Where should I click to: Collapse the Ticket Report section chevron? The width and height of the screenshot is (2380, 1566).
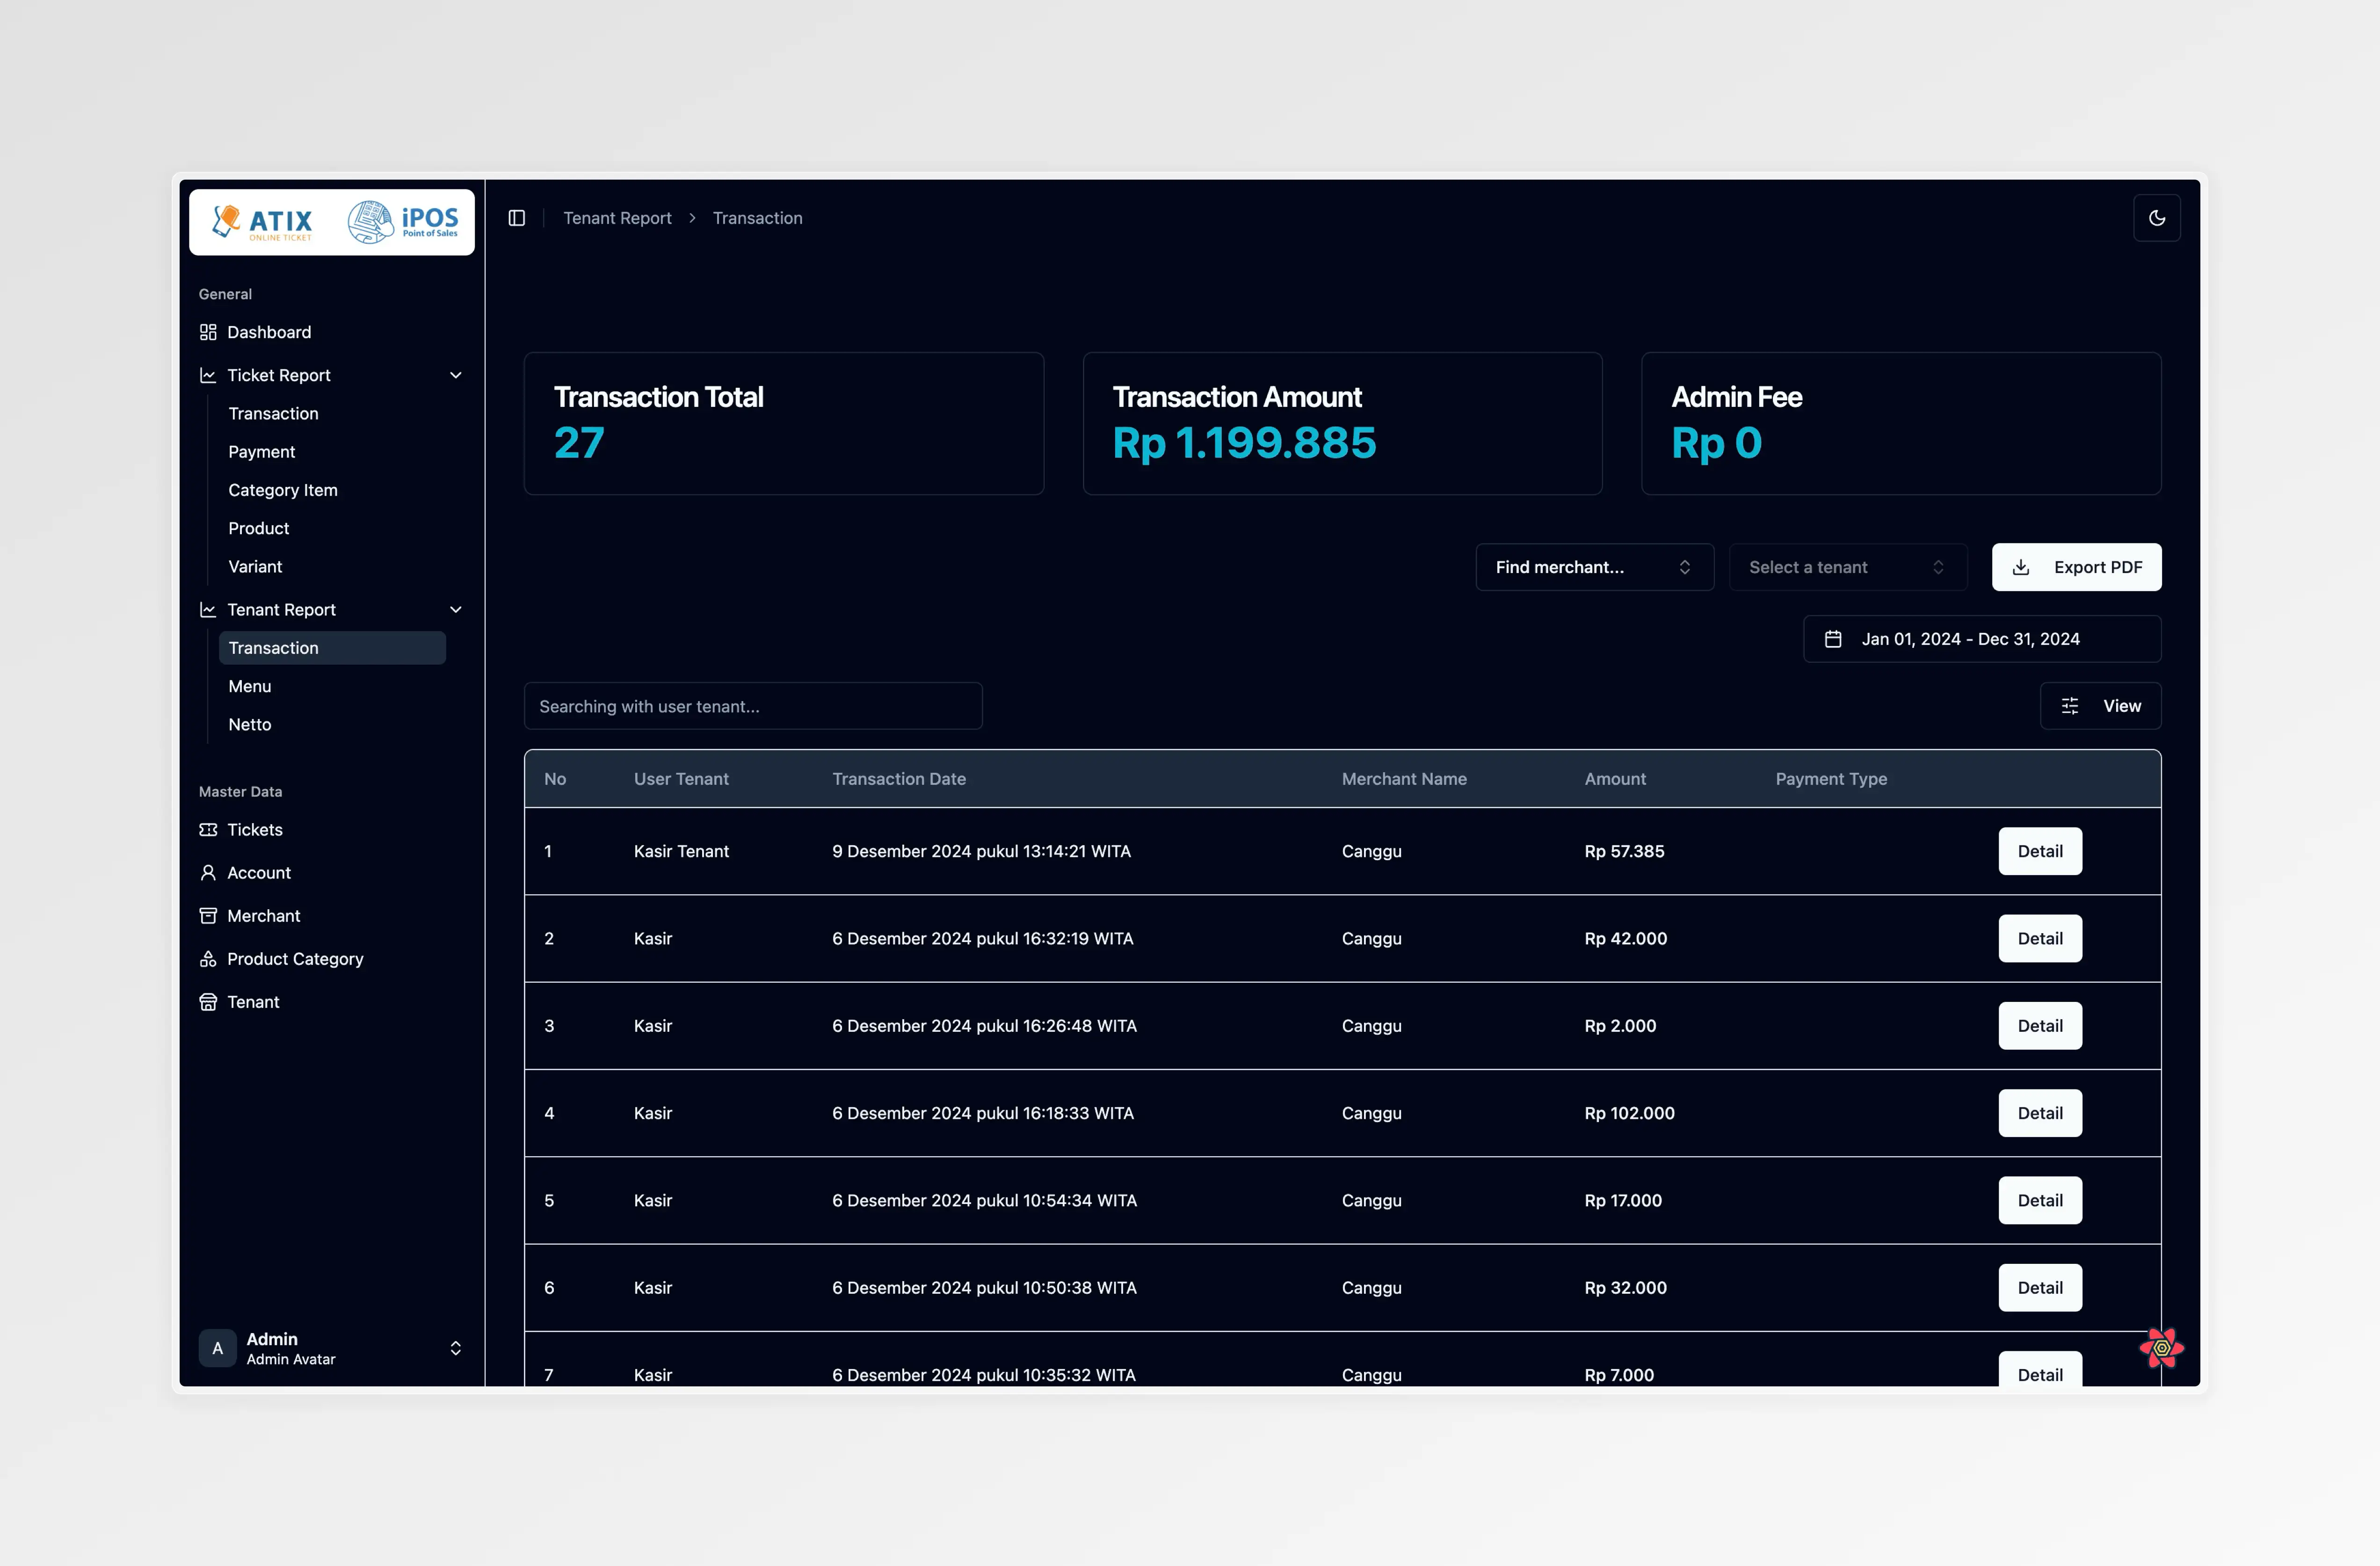click(456, 375)
